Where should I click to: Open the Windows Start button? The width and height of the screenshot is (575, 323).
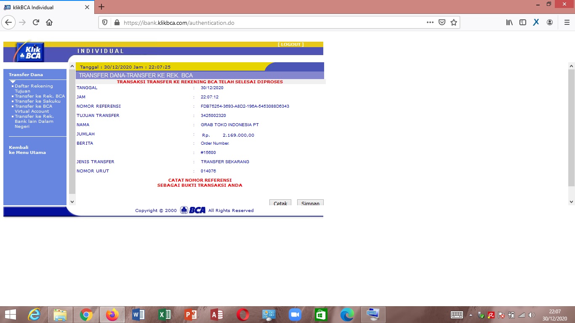click(11, 315)
